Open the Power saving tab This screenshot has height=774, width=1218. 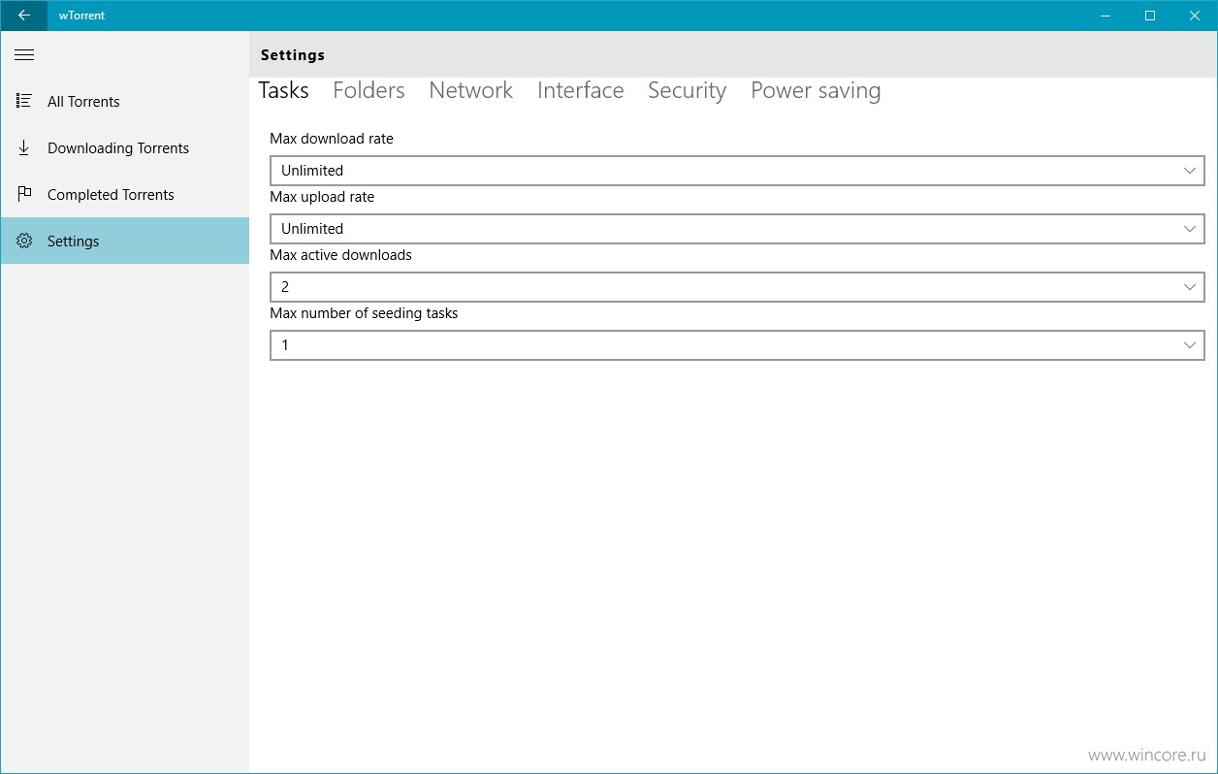816,90
